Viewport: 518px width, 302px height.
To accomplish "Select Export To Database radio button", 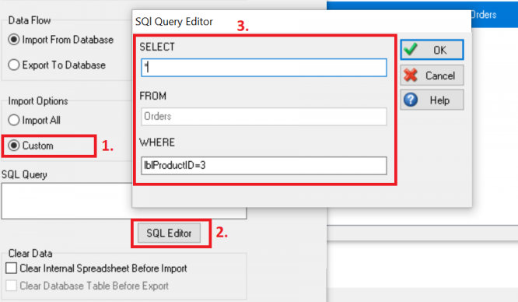I will (x=13, y=65).
